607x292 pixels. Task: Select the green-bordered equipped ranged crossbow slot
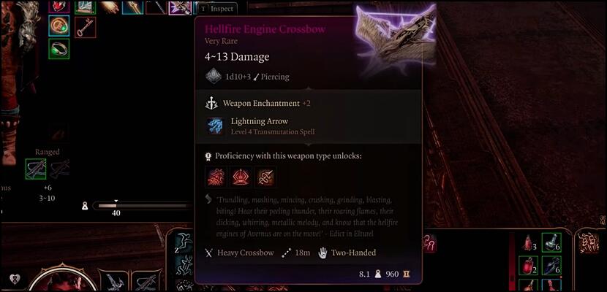[36, 169]
